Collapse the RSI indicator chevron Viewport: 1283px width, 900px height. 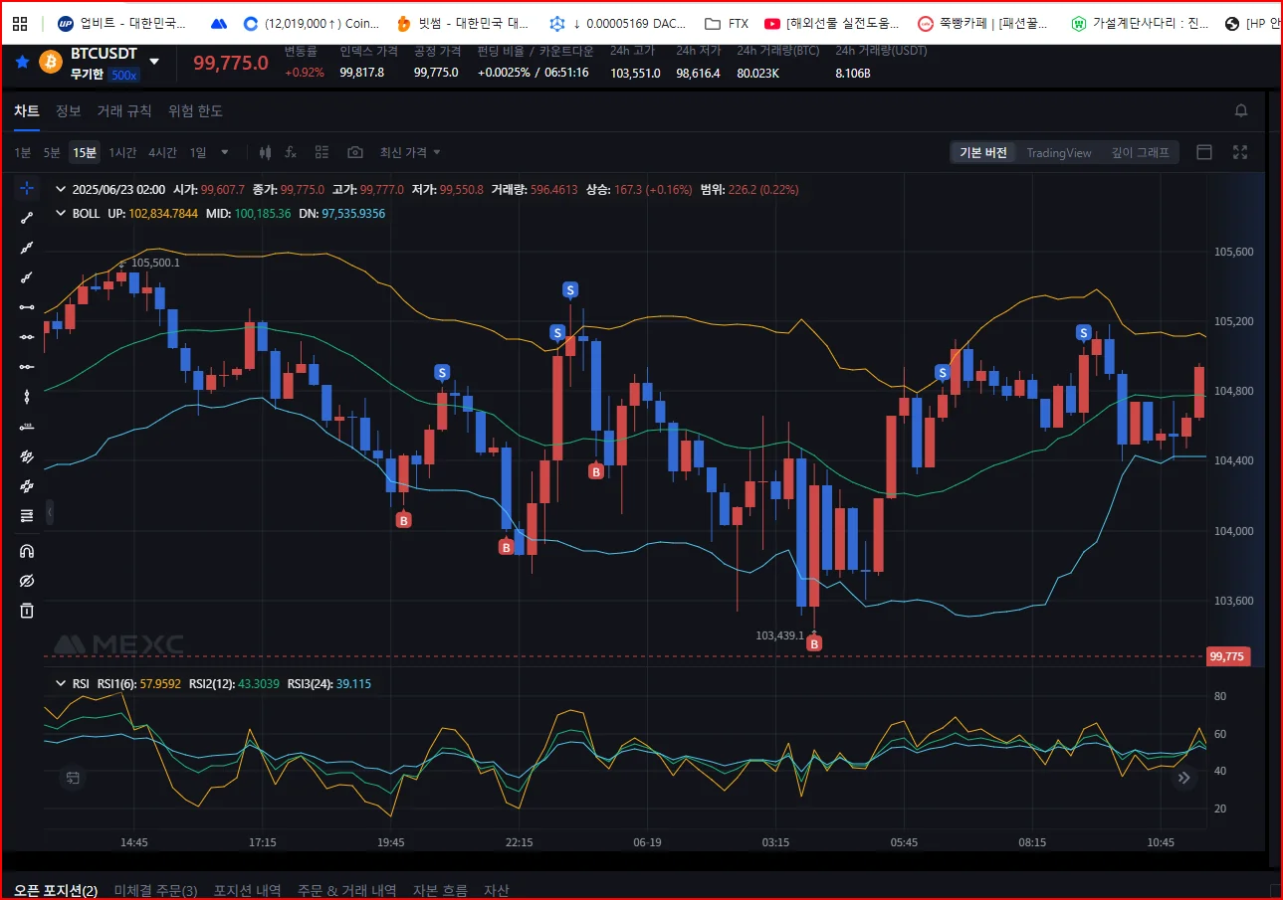[x=61, y=683]
